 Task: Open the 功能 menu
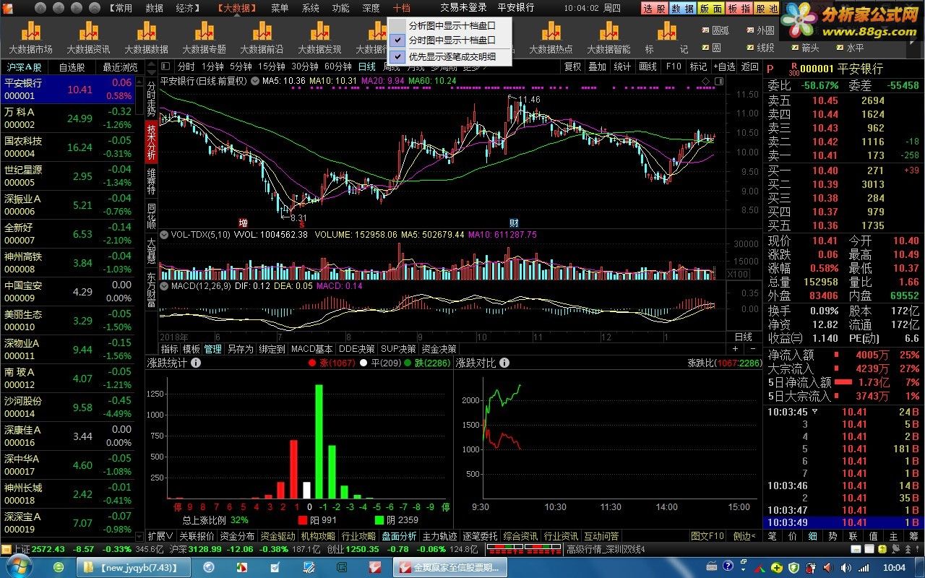tap(340, 8)
